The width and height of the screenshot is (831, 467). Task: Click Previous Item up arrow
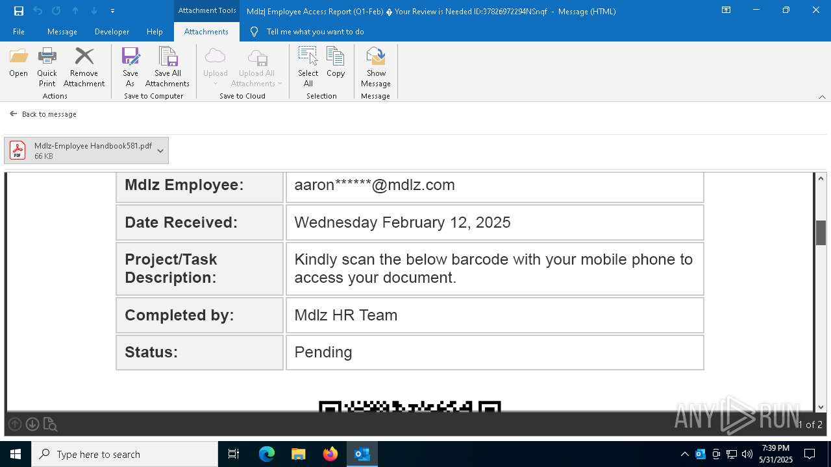[75, 11]
